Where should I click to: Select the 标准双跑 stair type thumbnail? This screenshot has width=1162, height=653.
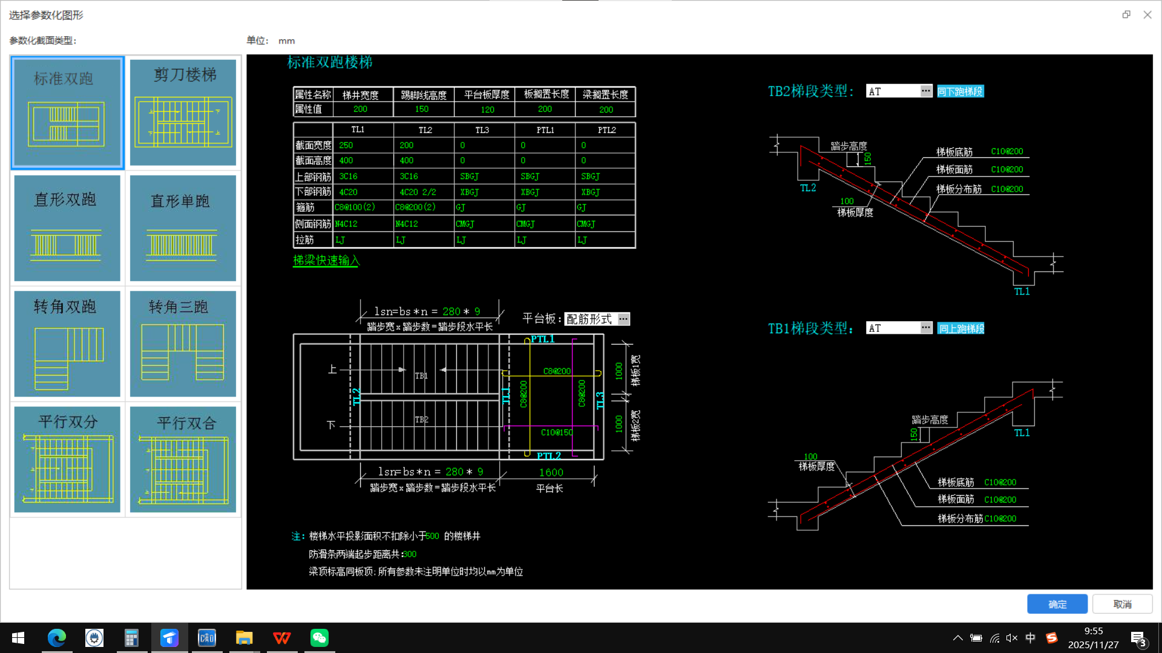point(67,113)
